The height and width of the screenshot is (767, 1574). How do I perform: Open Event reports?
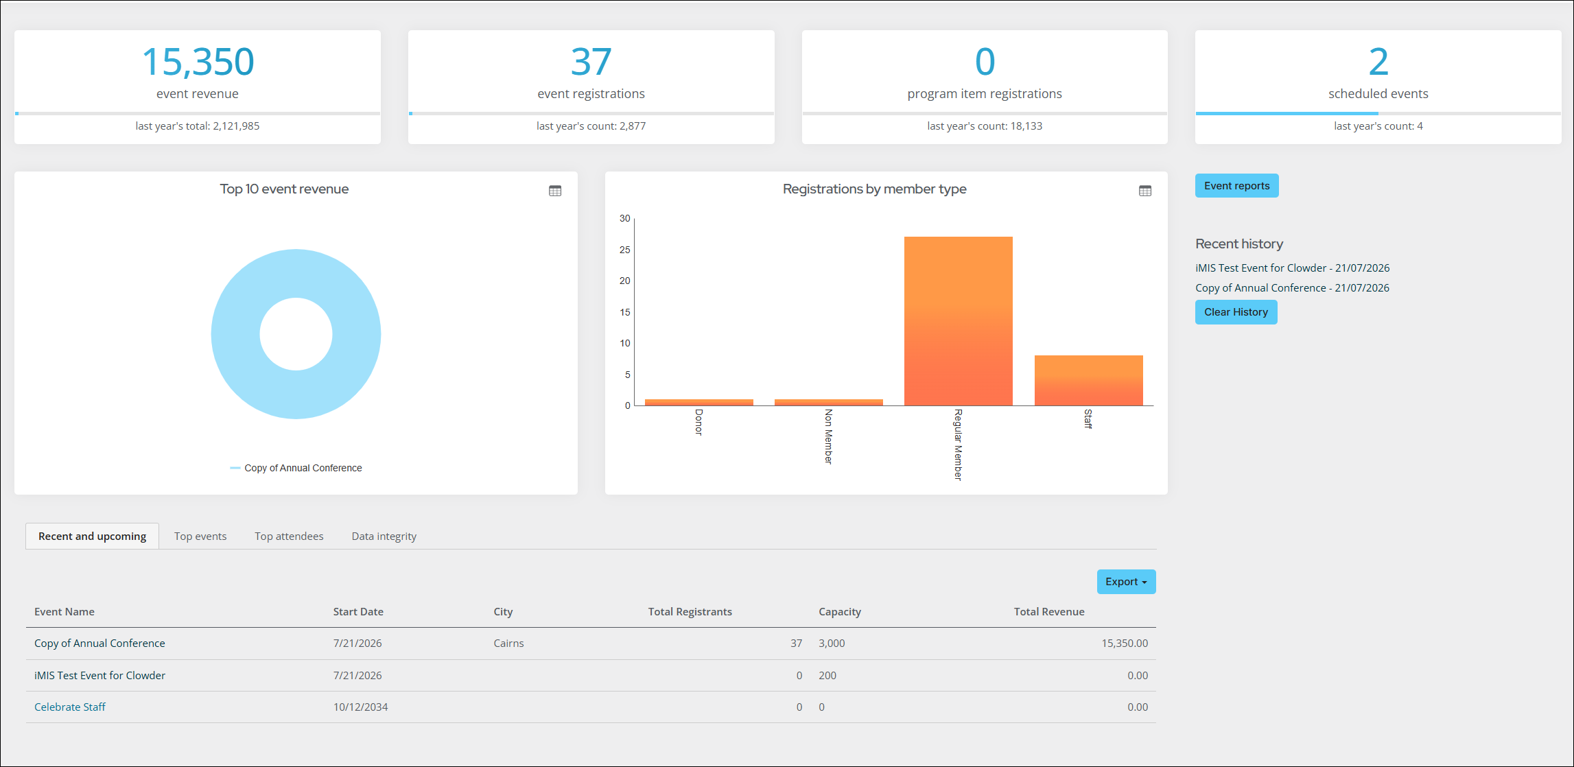click(1236, 186)
